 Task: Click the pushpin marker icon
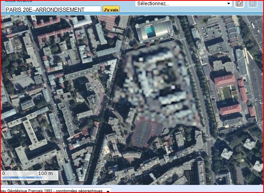pos(239,4)
